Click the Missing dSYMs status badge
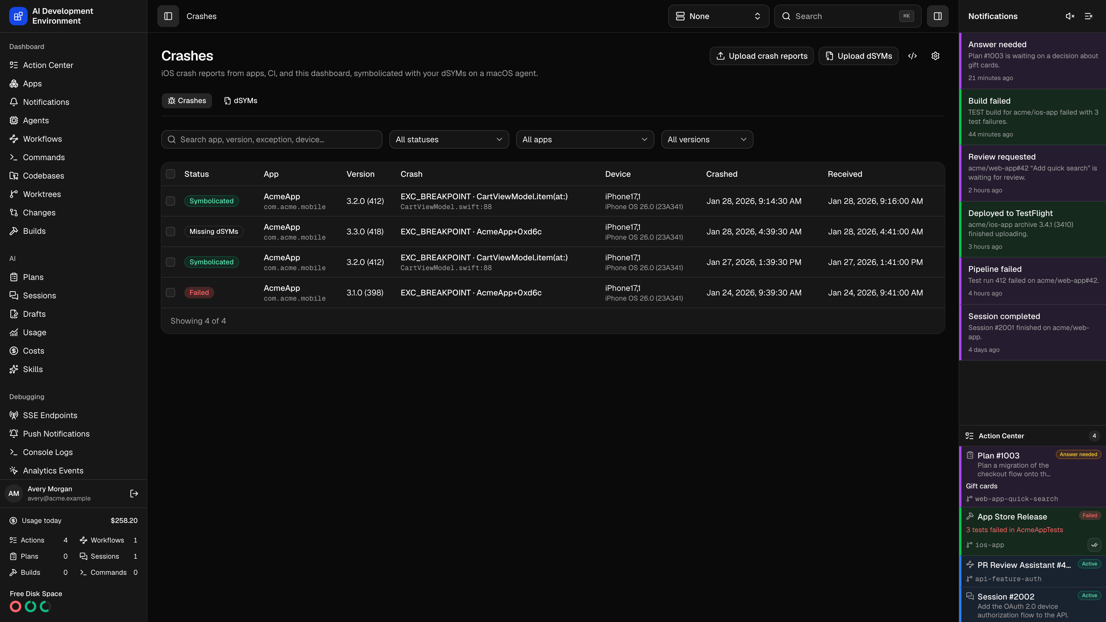Viewport: 1106px width, 622px height. (x=214, y=231)
